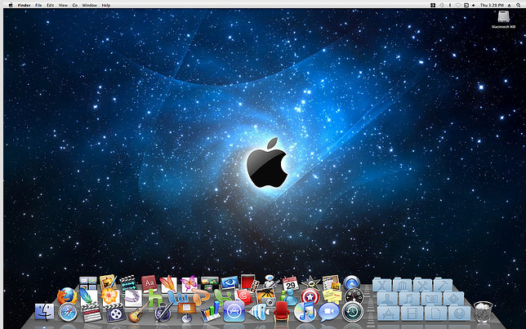Viewport: 526px width, 329px height.
Task: Open the Edit menu
Action: point(51,6)
